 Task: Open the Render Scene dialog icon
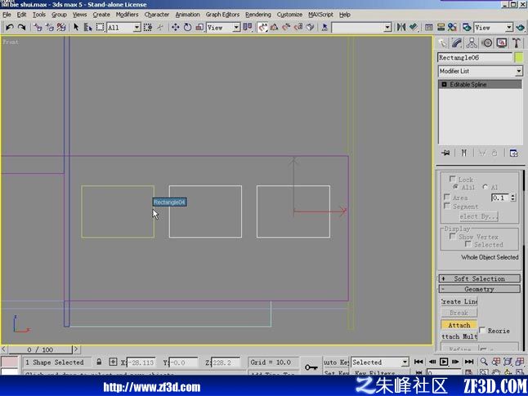[467, 27]
